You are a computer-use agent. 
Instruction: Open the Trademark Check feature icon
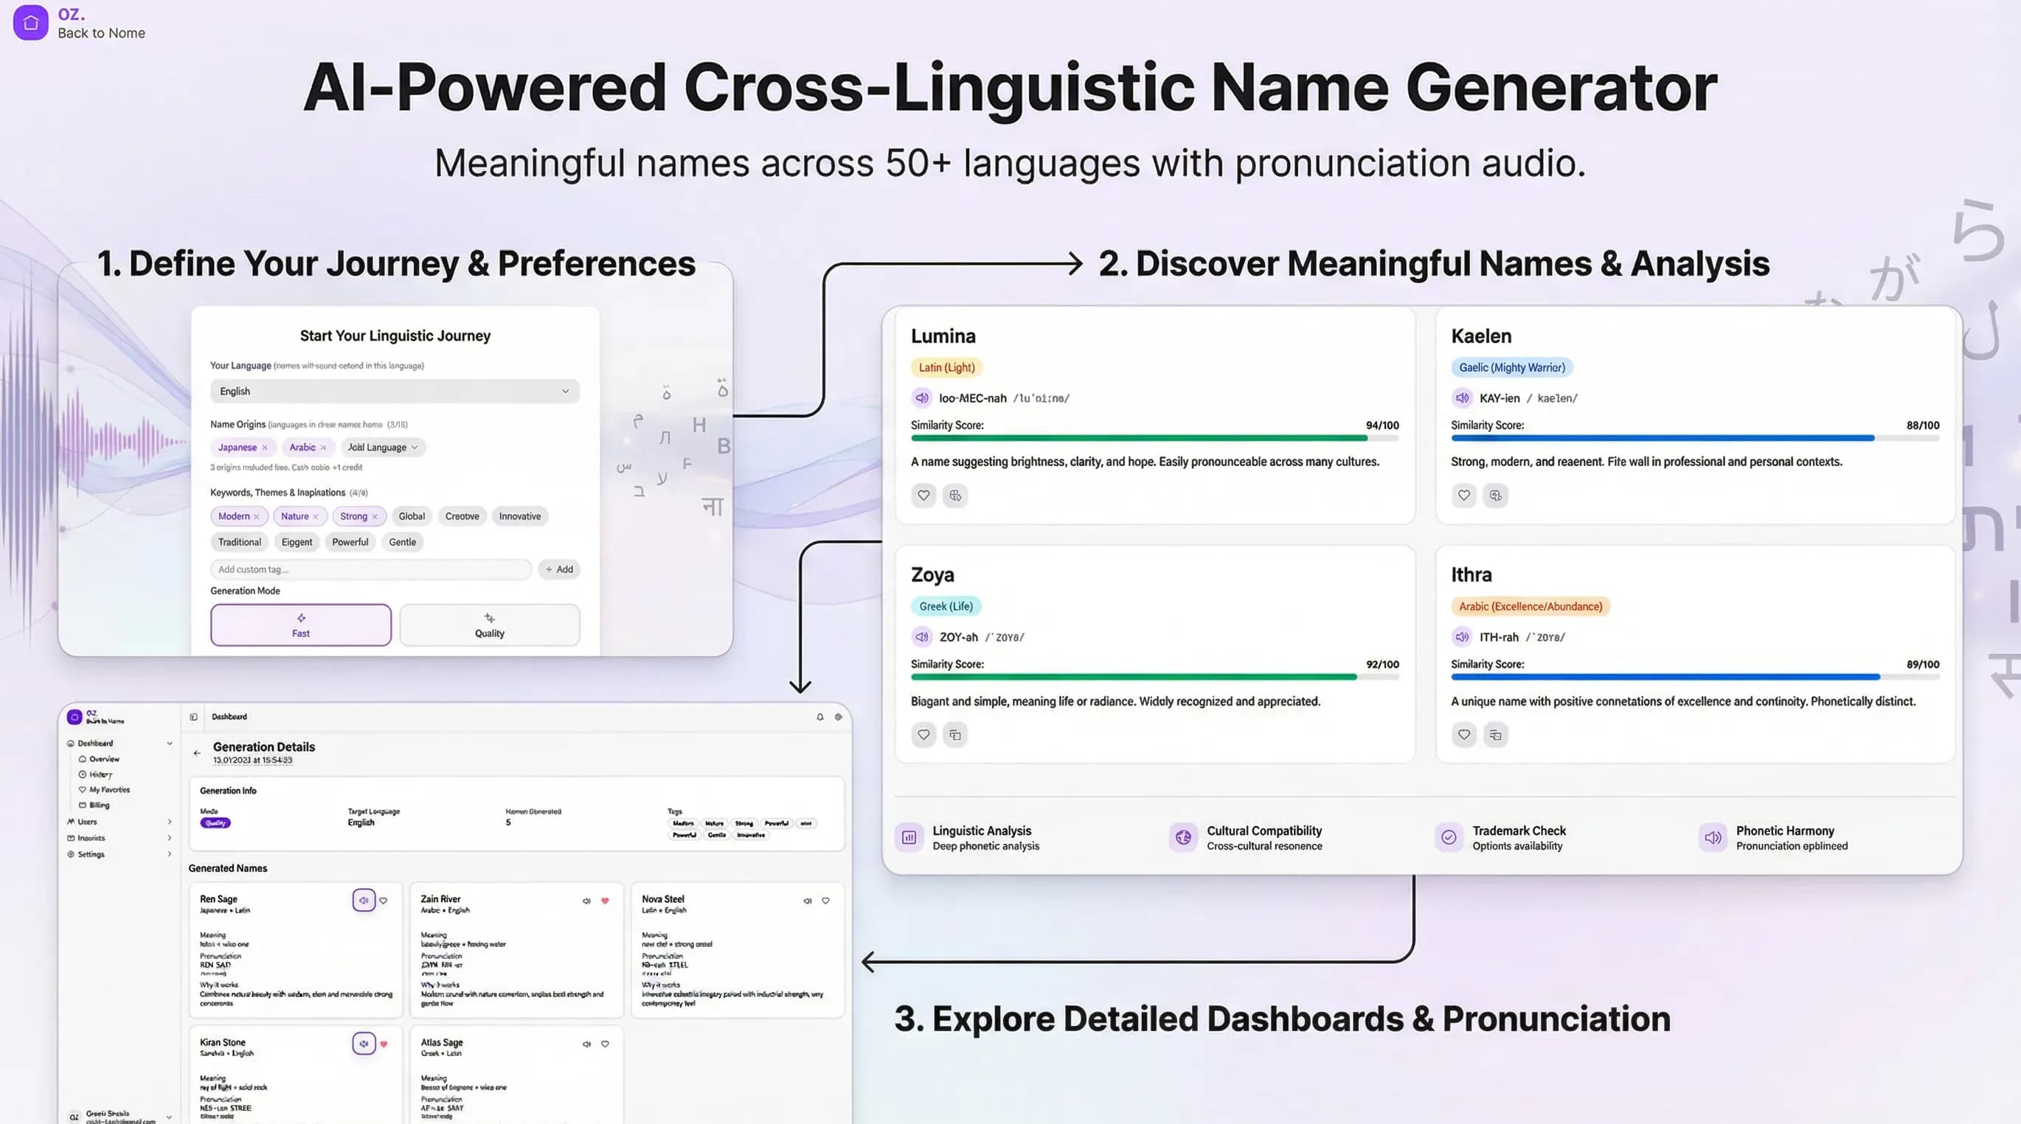(x=1449, y=838)
